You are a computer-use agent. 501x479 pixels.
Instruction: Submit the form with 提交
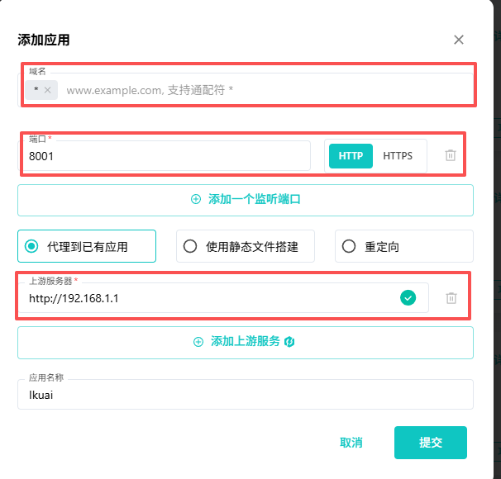click(430, 443)
